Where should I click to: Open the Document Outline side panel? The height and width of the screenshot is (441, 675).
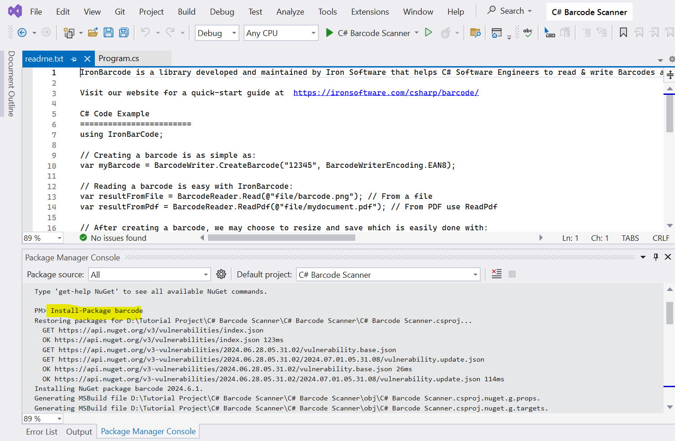click(11, 84)
